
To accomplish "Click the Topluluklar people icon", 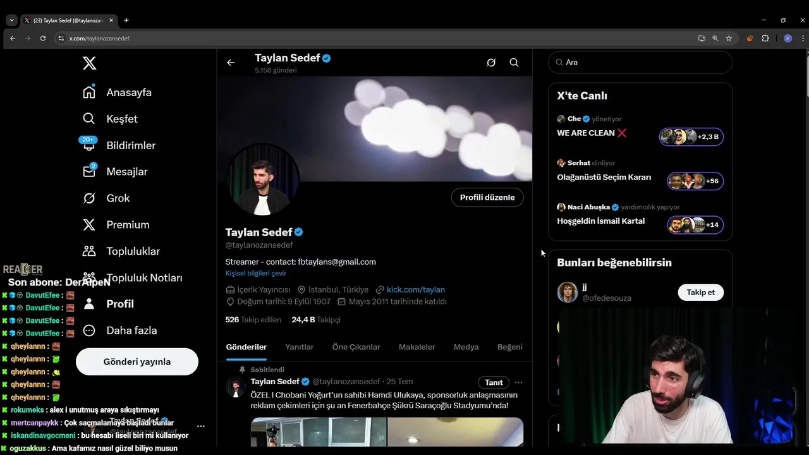I will tap(89, 251).
